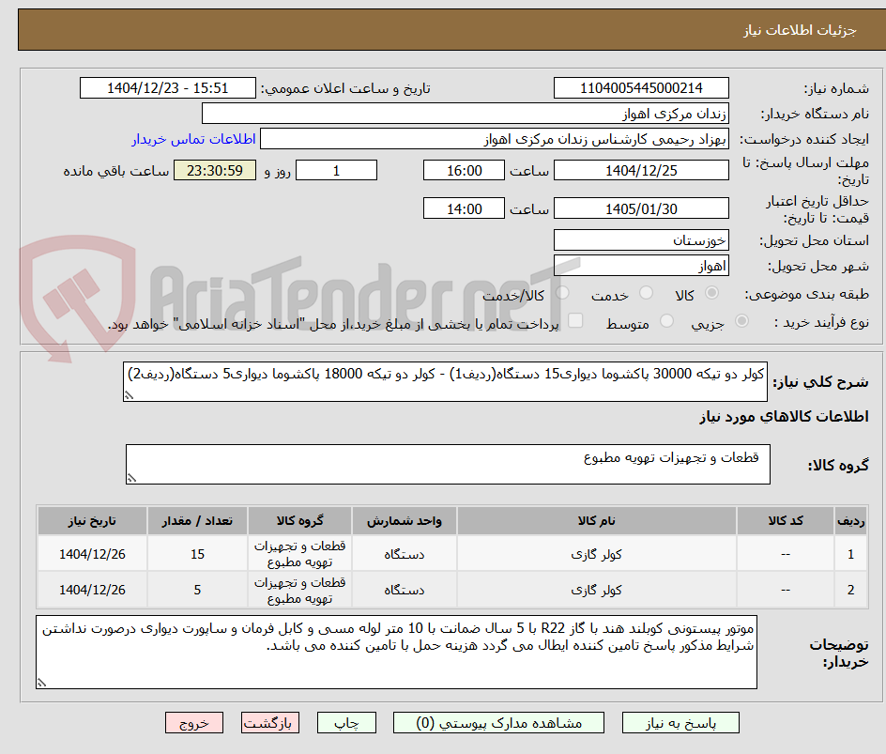This screenshot has width=886, height=754.
Task: Click the تعداد / مقدار column header
Action: click(x=197, y=520)
